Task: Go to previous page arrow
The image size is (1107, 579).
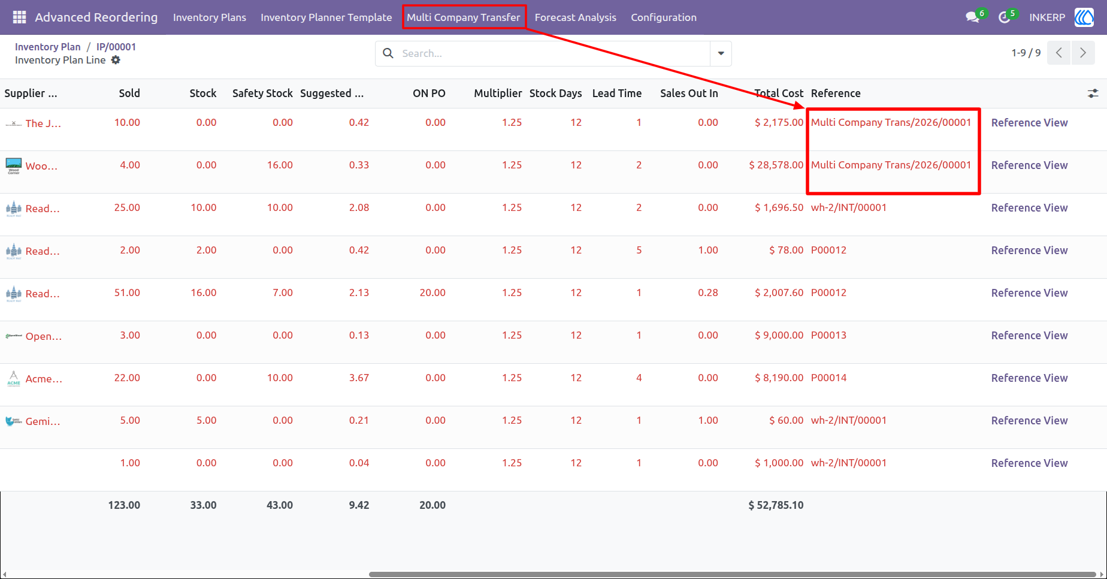Action: (x=1059, y=53)
